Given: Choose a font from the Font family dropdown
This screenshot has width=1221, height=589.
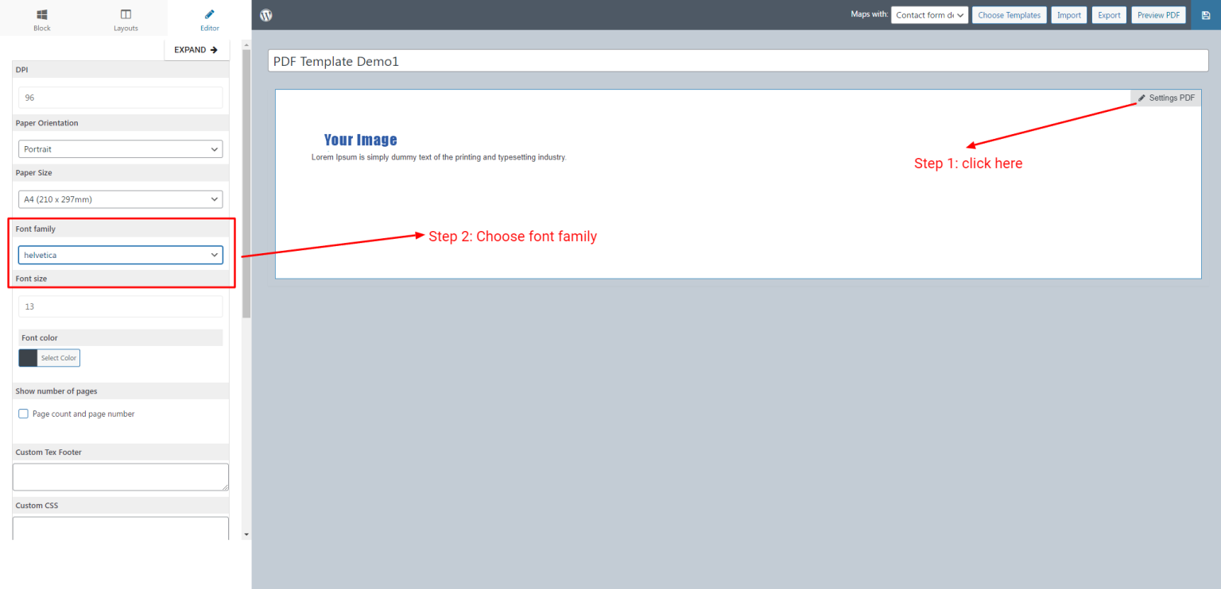Looking at the screenshot, I should [120, 255].
